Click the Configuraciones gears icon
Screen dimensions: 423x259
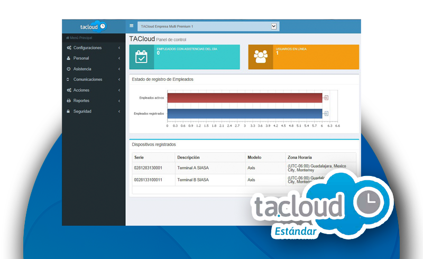(x=69, y=48)
